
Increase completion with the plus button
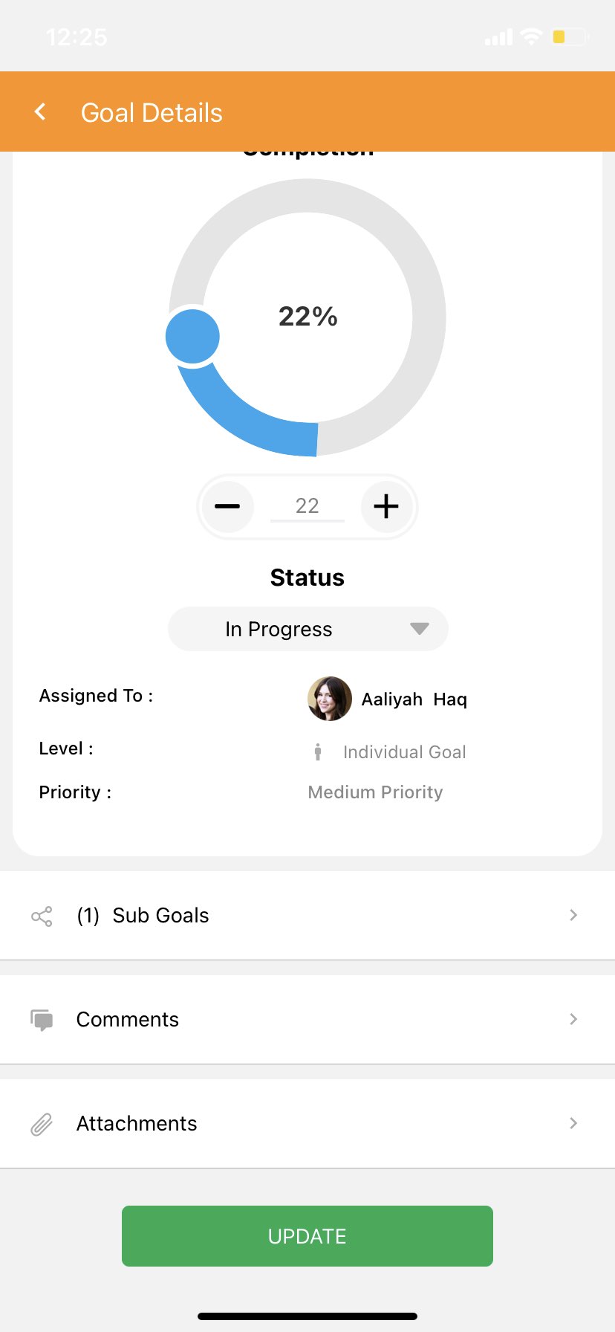[x=386, y=506]
